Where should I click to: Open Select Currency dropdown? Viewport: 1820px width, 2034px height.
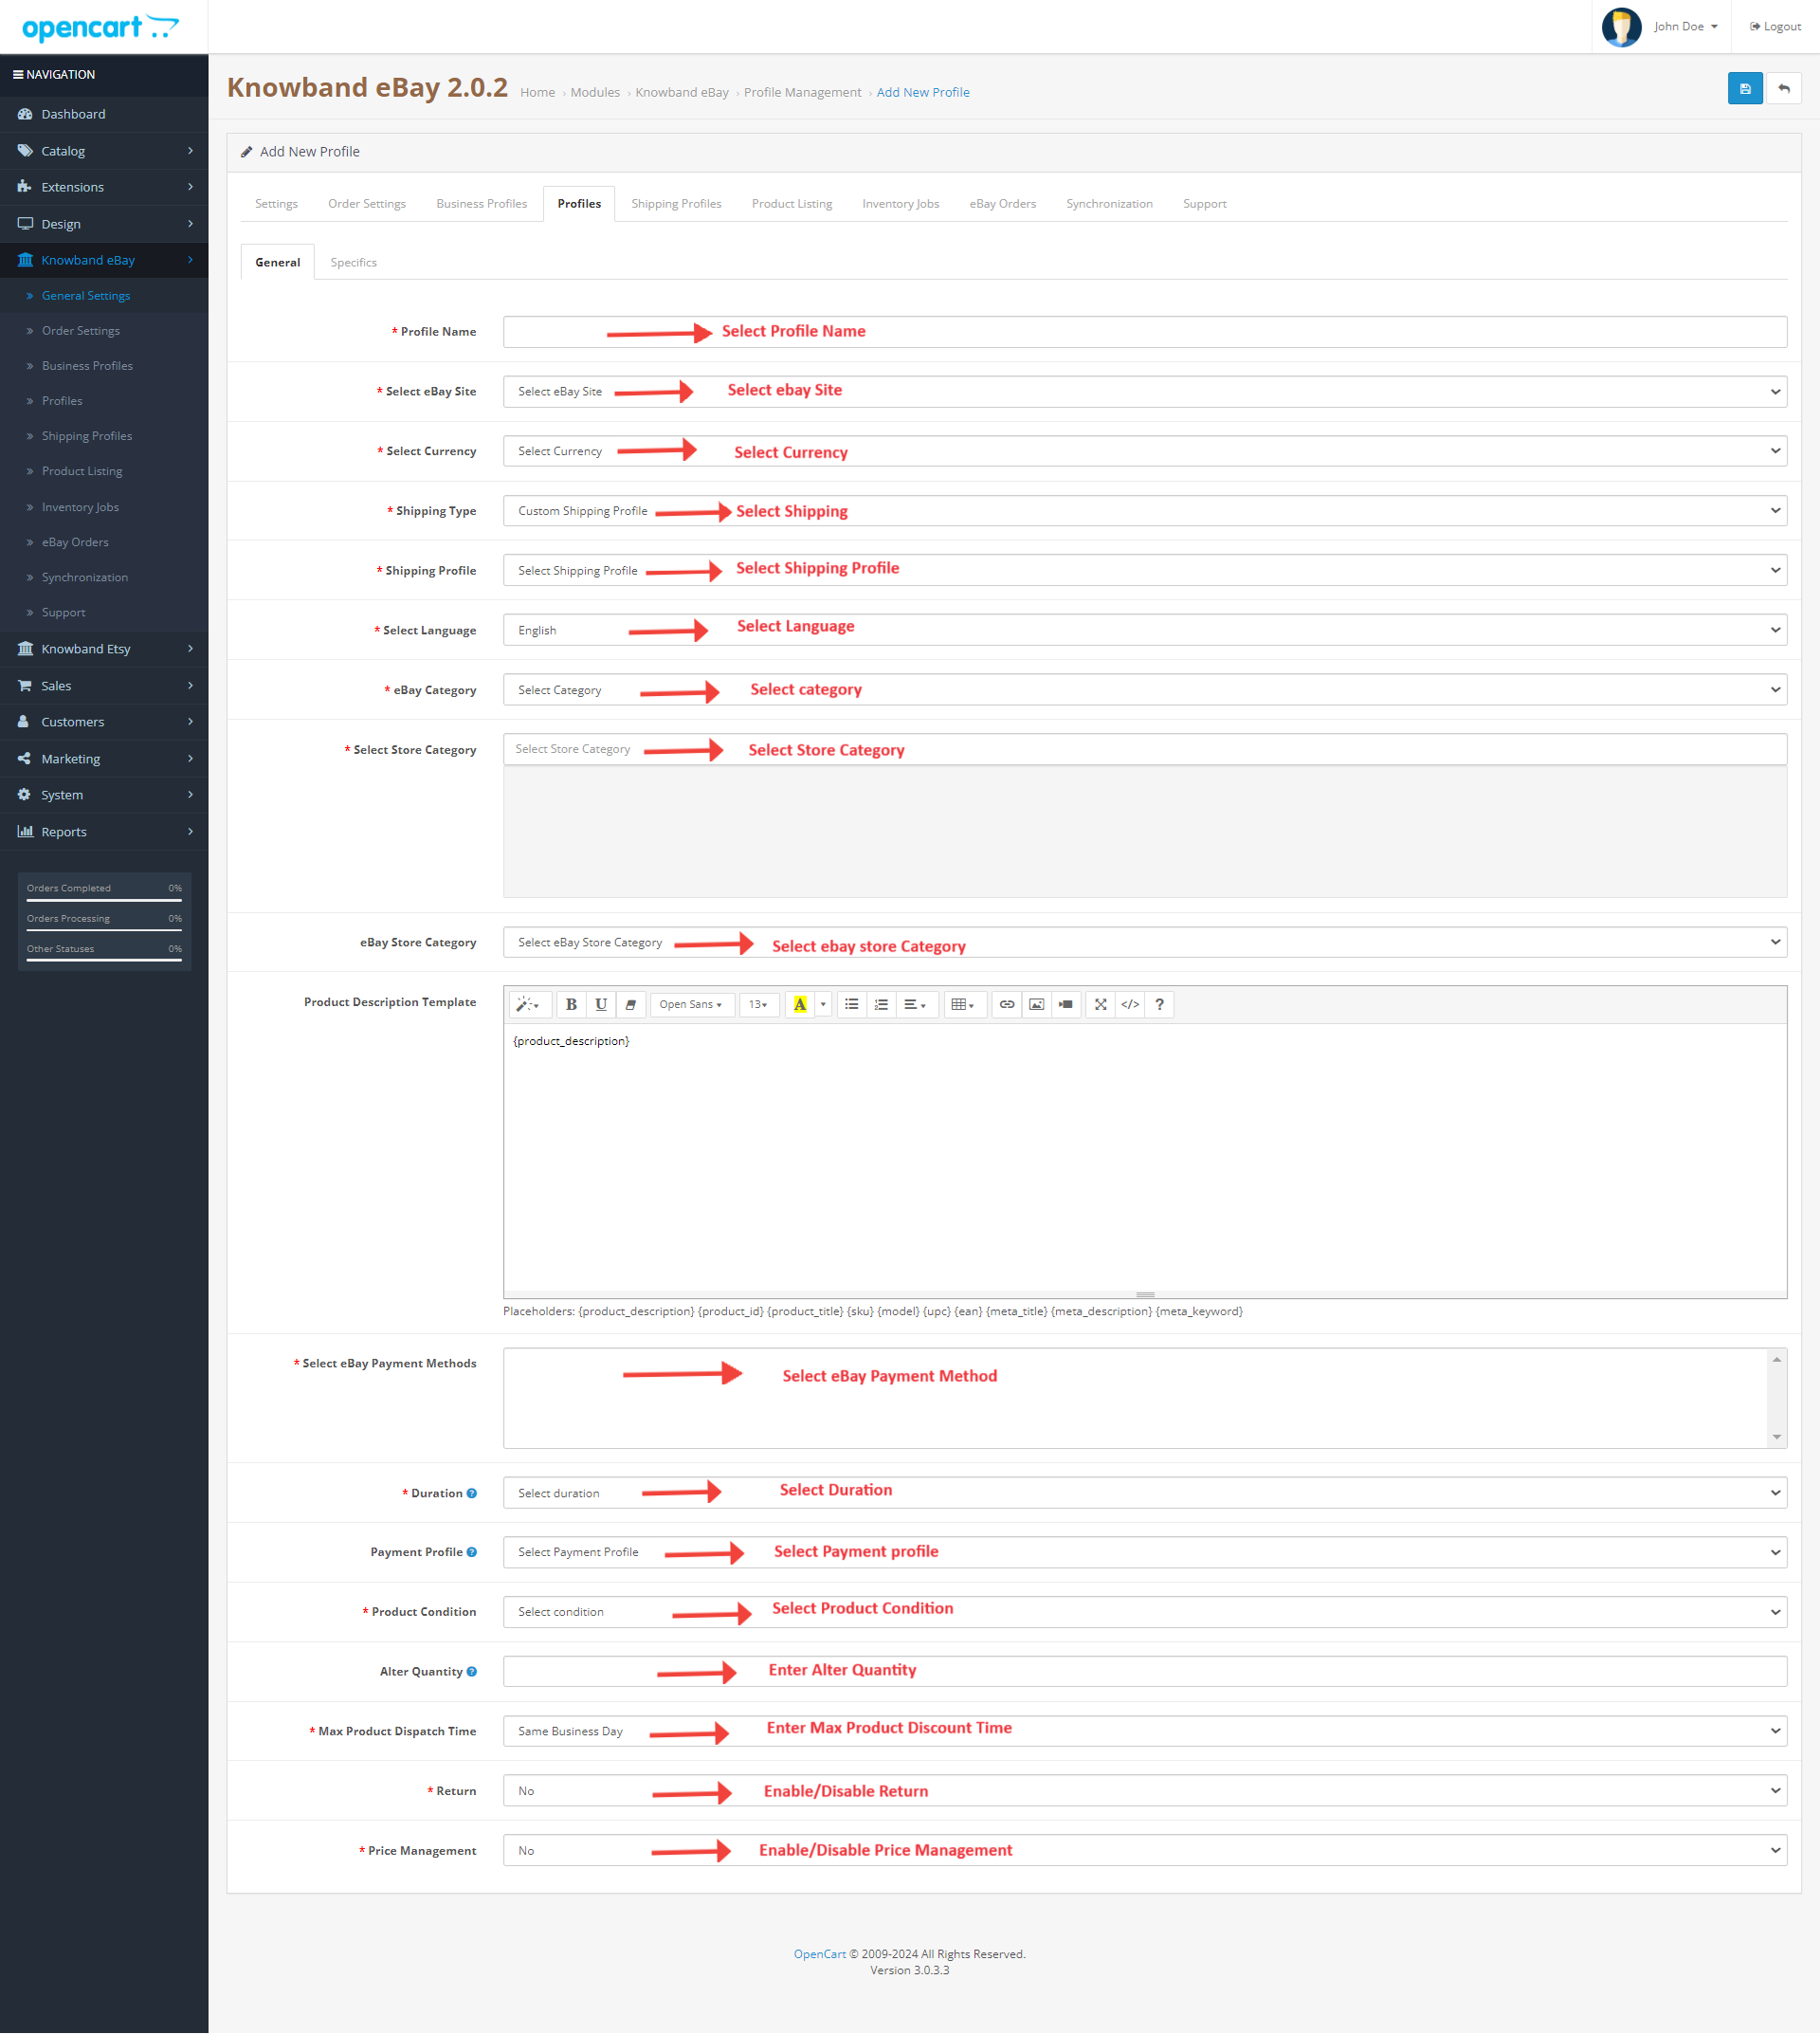tap(1144, 451)
